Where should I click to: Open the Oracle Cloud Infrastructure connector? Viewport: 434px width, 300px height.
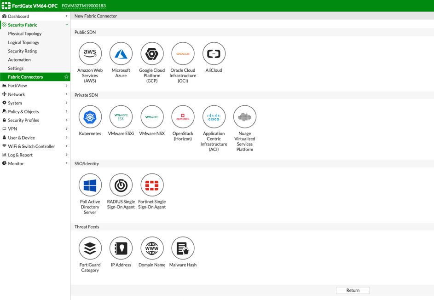(x=183, y=53)
